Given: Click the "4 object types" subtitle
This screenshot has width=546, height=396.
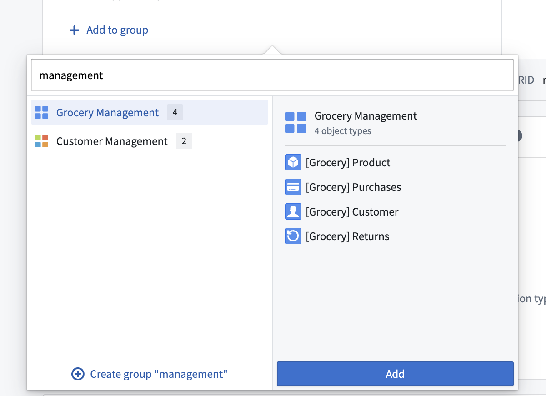Looking at the screenshot, I should 343,131.
